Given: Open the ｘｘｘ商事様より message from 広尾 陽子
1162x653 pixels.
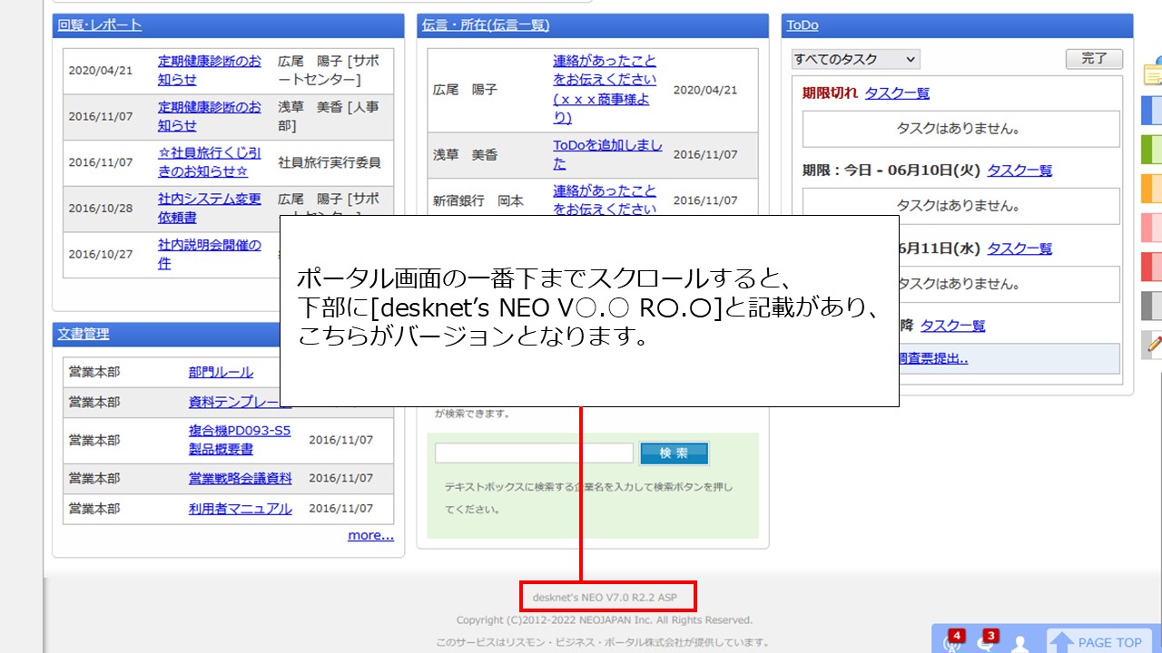Looking at the screenshot, I should click(x=606, y=89).
